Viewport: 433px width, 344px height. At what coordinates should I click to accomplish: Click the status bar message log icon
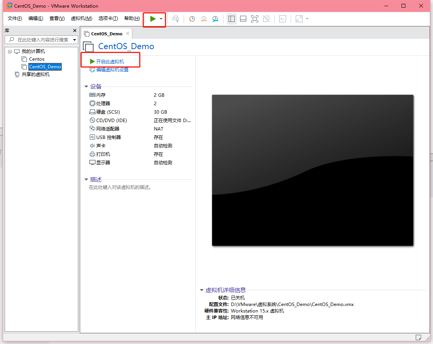pyautogui.click(x=418, y=337)
